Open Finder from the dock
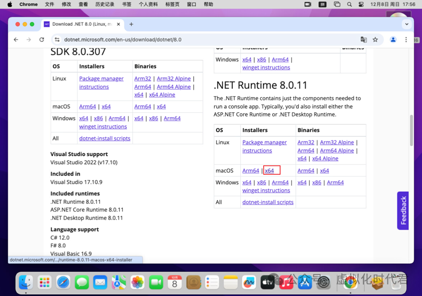 (x=26, y=282)
